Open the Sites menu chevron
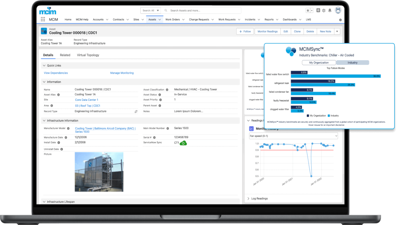The width and height of the screenshot is (397, 225). [143, 20]
